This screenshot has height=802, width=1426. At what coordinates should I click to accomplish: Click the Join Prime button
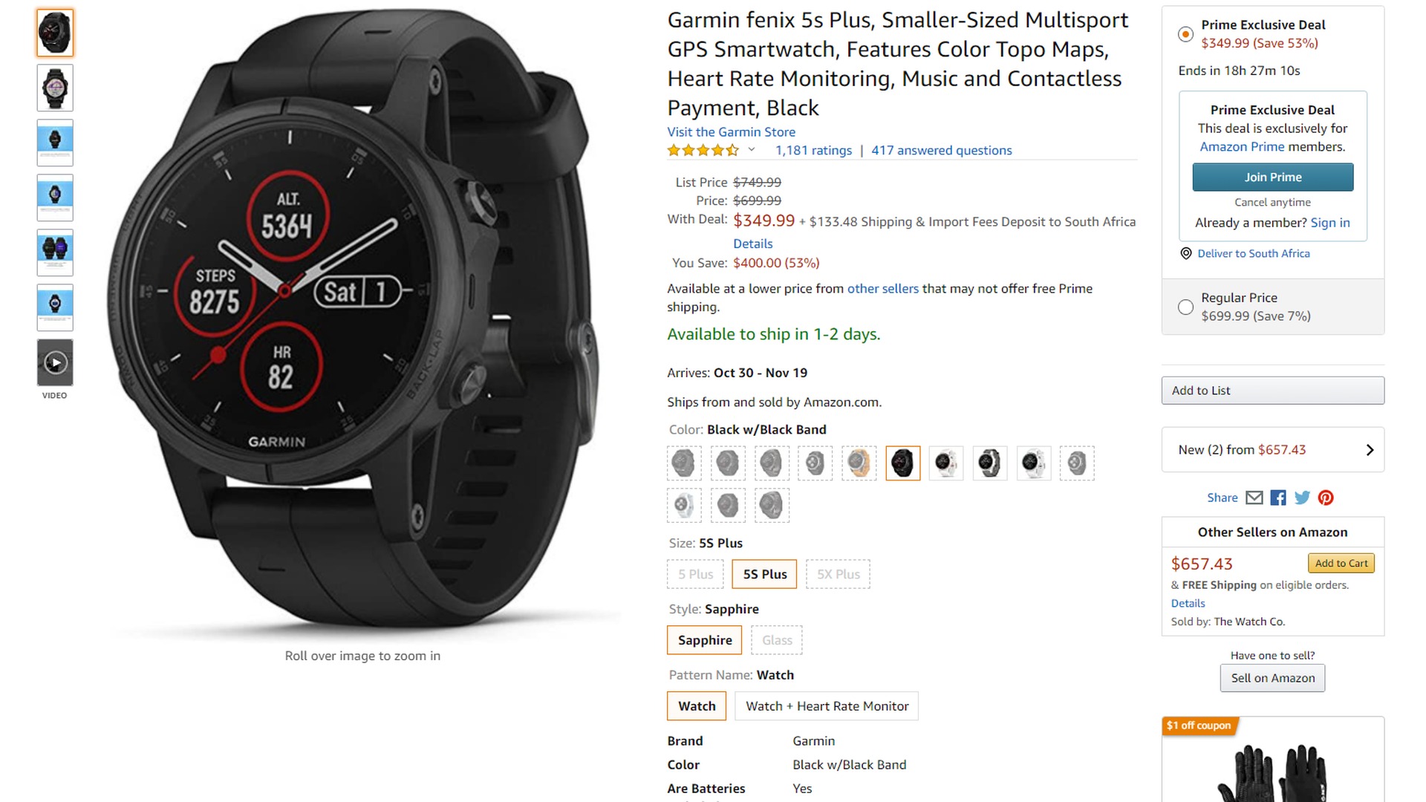[1273, 177]
